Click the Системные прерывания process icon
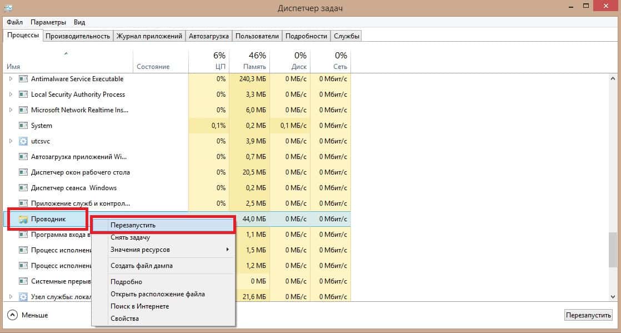Image resolution: width=621 pixels, height=333 pixels. click(x=23, y=281)
